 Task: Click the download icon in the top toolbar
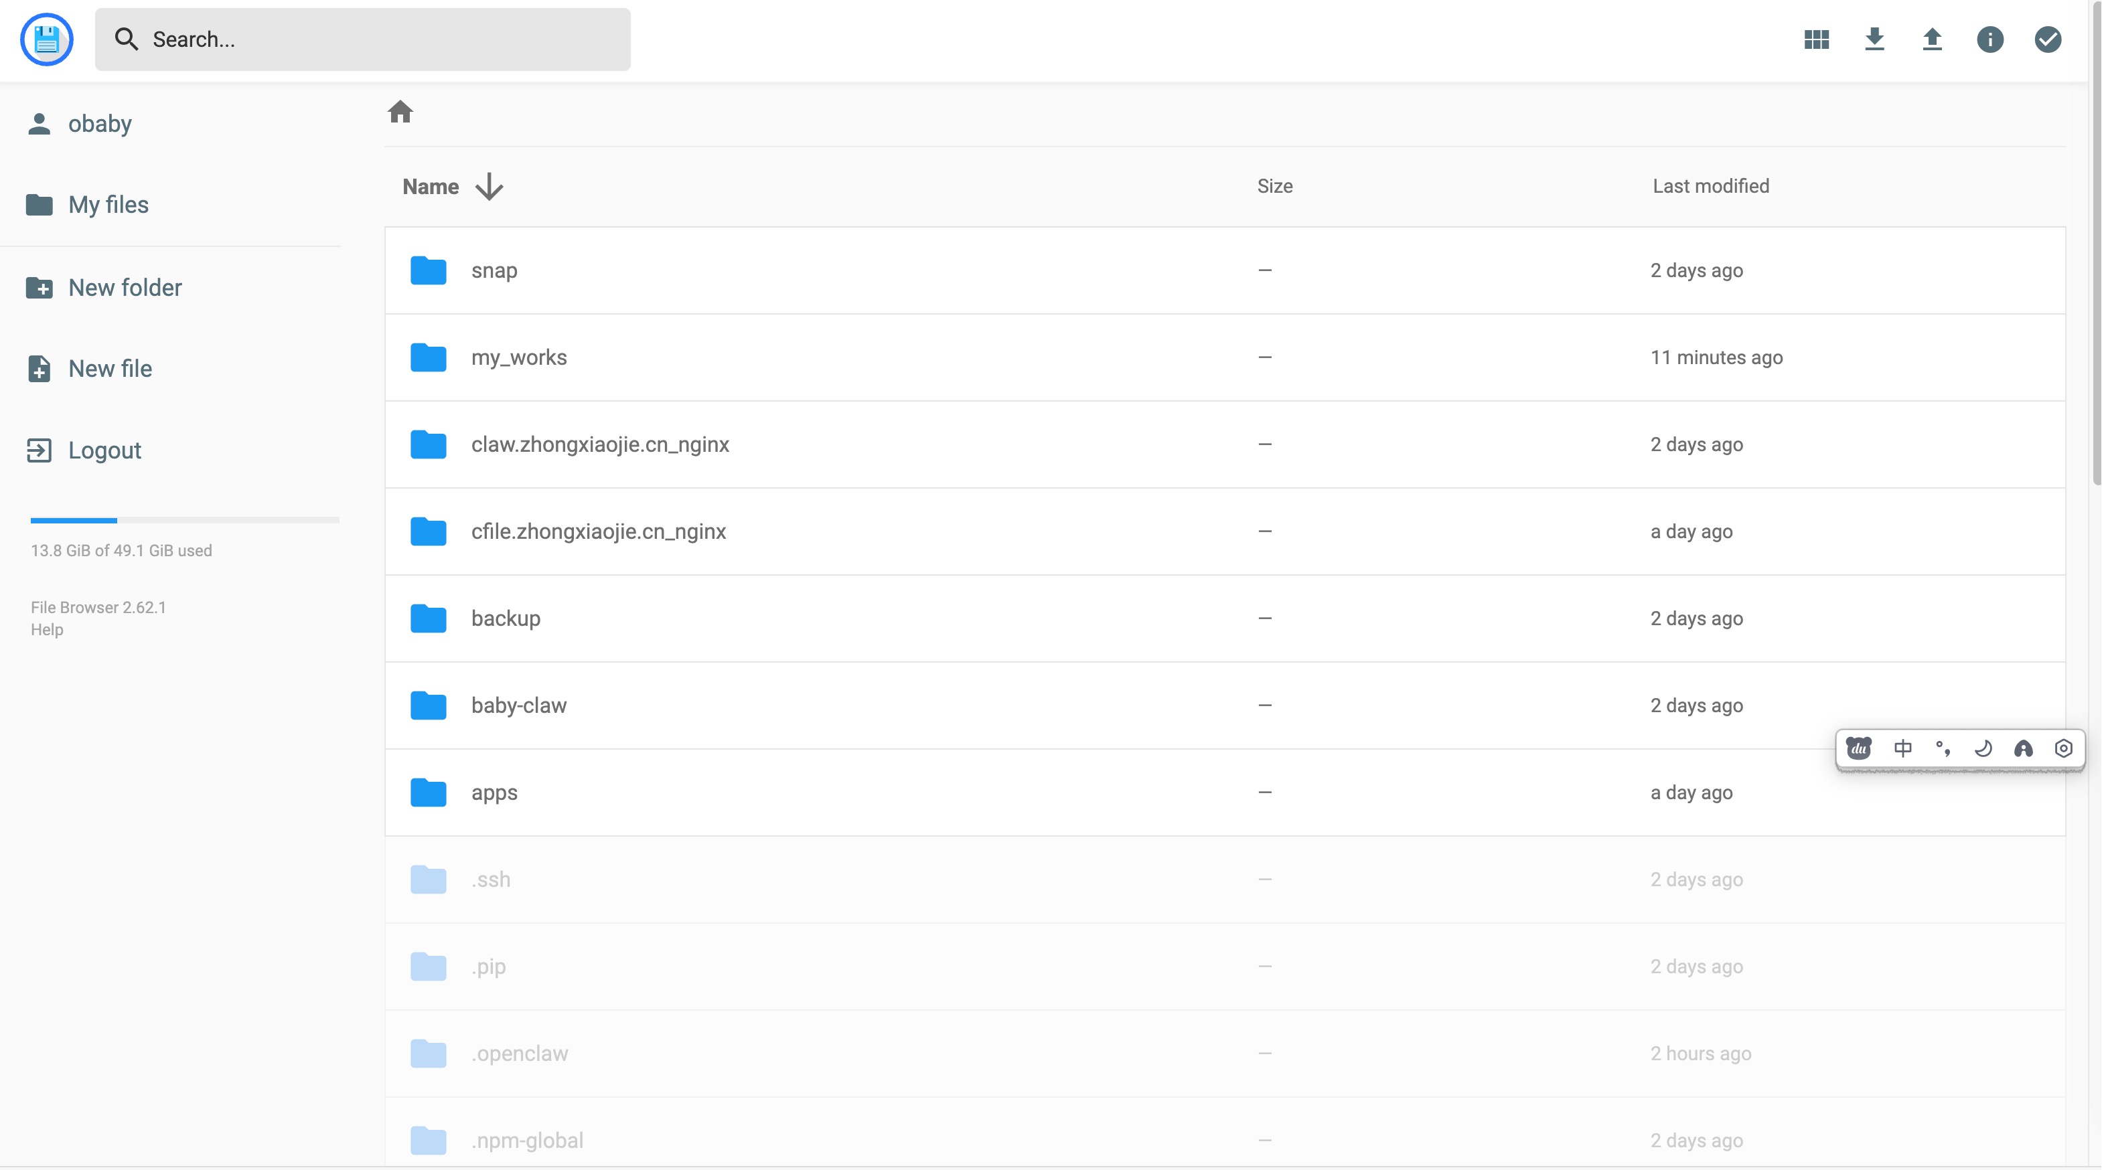(1874, 39)
